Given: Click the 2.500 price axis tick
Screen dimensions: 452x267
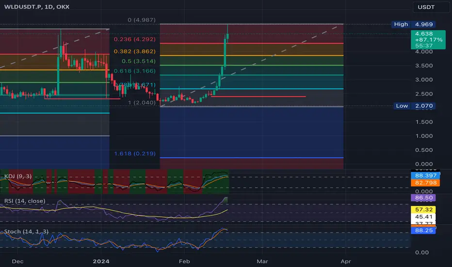Looking at the screenshot, I should (424, 94).
